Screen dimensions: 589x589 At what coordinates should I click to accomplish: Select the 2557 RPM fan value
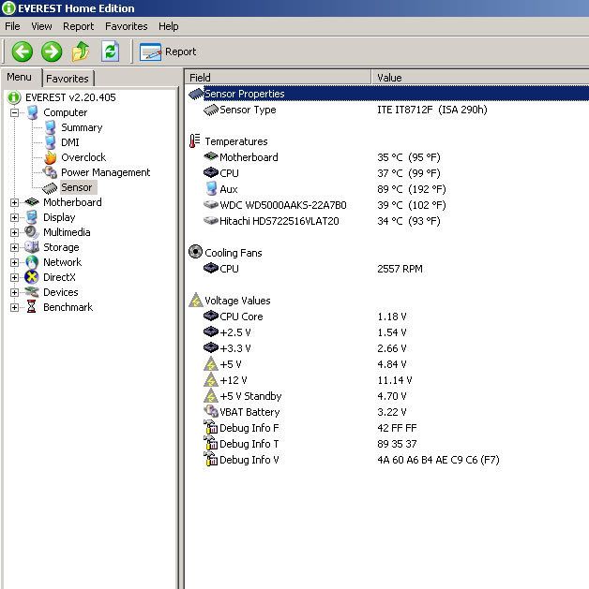pos(400,269)
